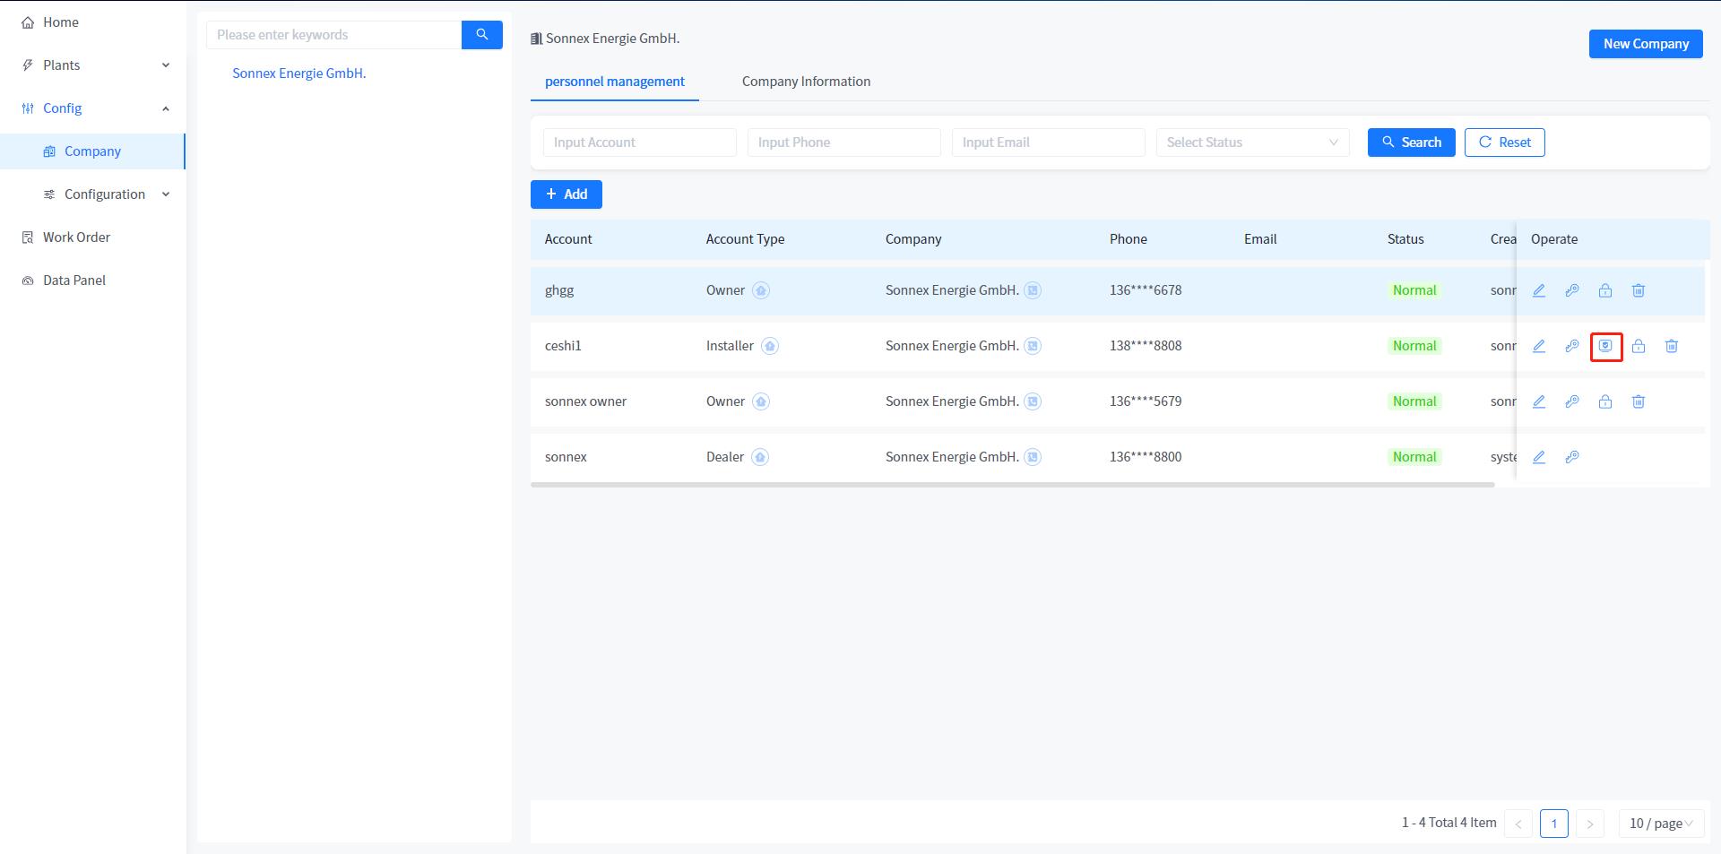Image resolution: width=1721 pixels, height=854 pixels.
Task: Click the next page arrow
Action: click(1590, 824)
